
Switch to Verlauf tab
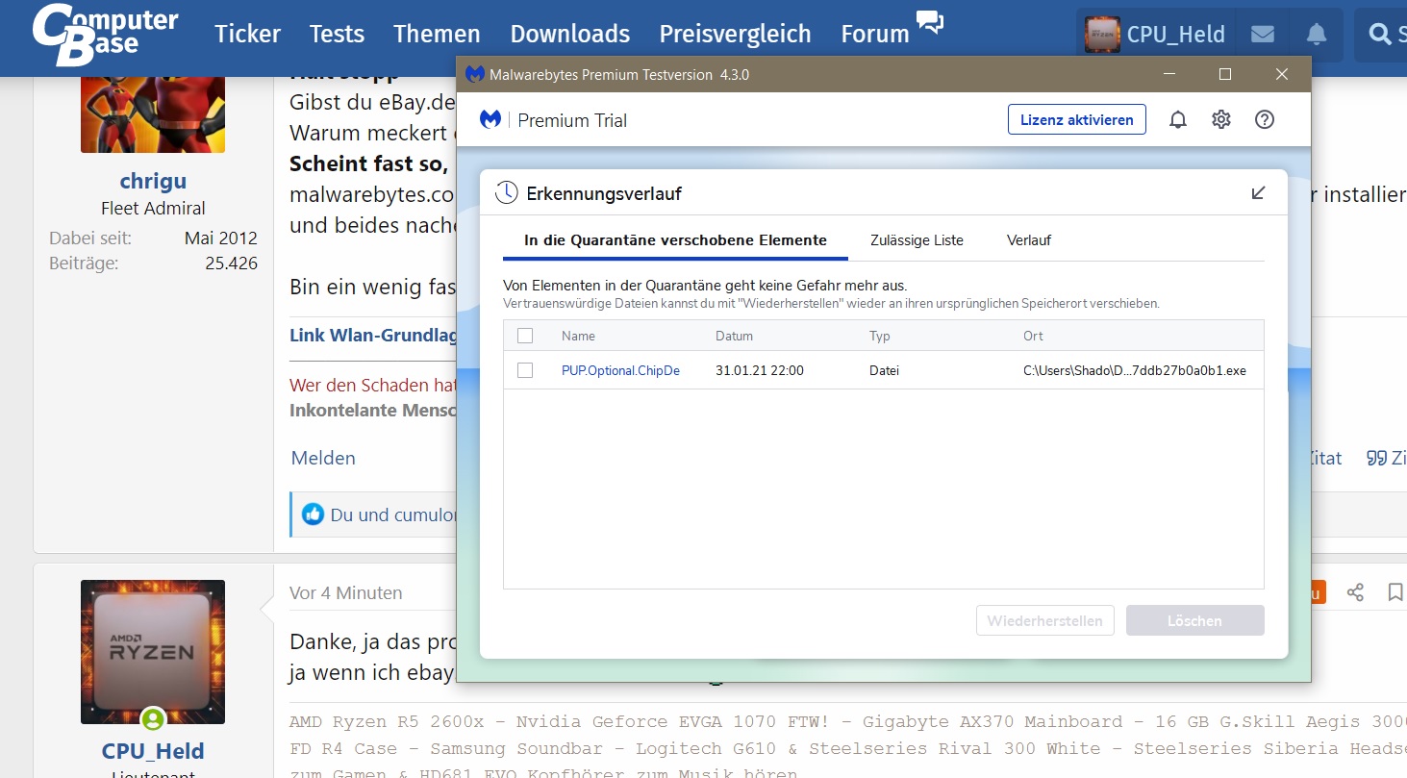[x=1029, y=240]
